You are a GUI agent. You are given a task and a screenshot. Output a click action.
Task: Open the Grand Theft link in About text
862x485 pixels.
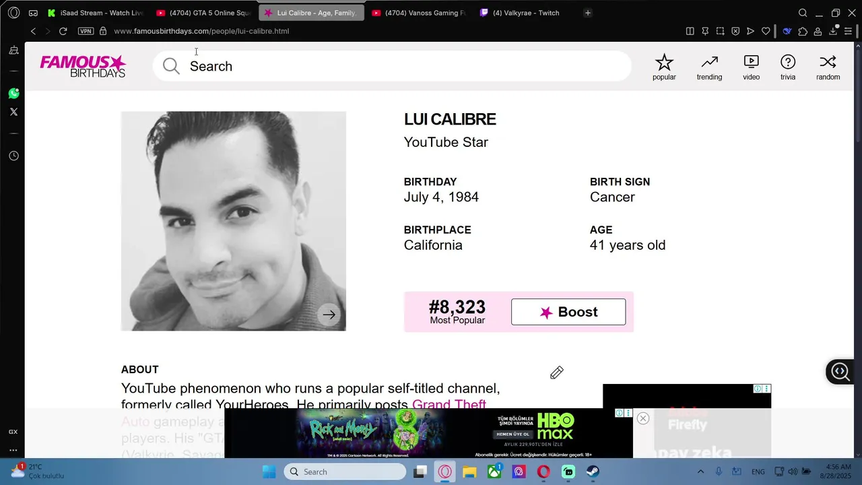coord(449,405)
